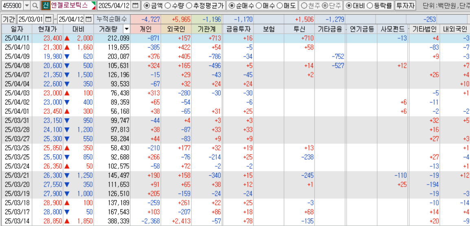Image resolution: width=470 pixels, height=226 pixels.
Task: Click the 보험 column header
Action: (269, 29)
